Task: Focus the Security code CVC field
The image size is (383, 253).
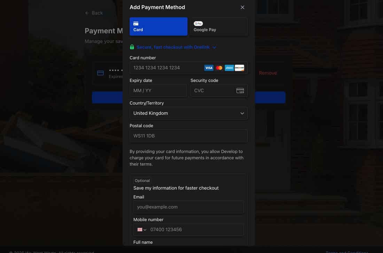Action: [x=219, y=90]
